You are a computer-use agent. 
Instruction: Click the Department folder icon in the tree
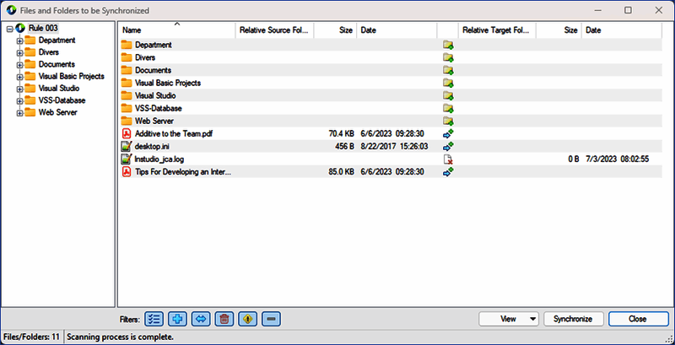tap(30, 40)
